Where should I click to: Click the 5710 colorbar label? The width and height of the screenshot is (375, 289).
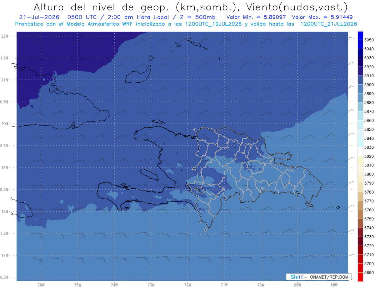tap(369, 255)
